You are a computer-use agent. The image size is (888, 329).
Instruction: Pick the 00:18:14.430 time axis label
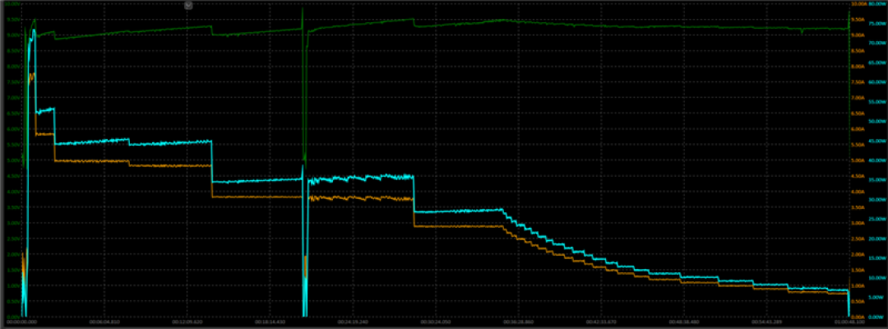click(x=271, y=322)
